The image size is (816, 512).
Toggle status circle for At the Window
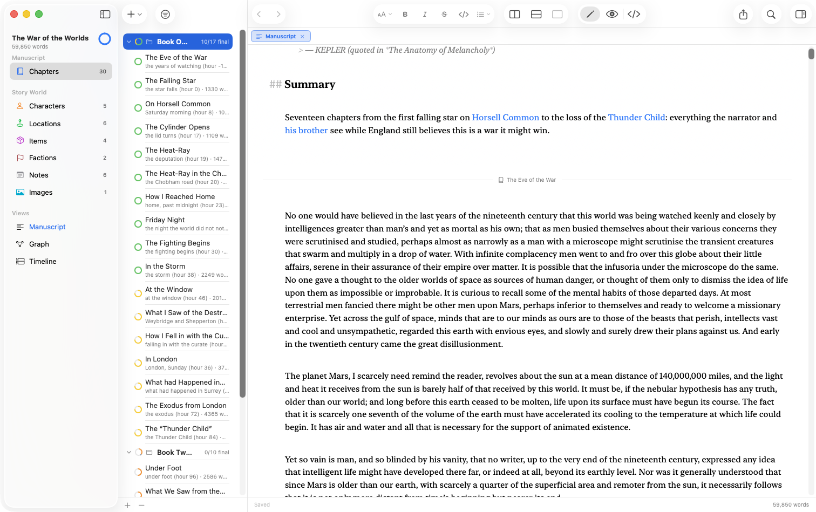click(138, 293)
